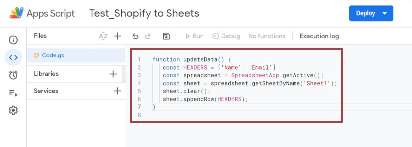Select the Editor code icon in sidebar

(x=13, y=57)
